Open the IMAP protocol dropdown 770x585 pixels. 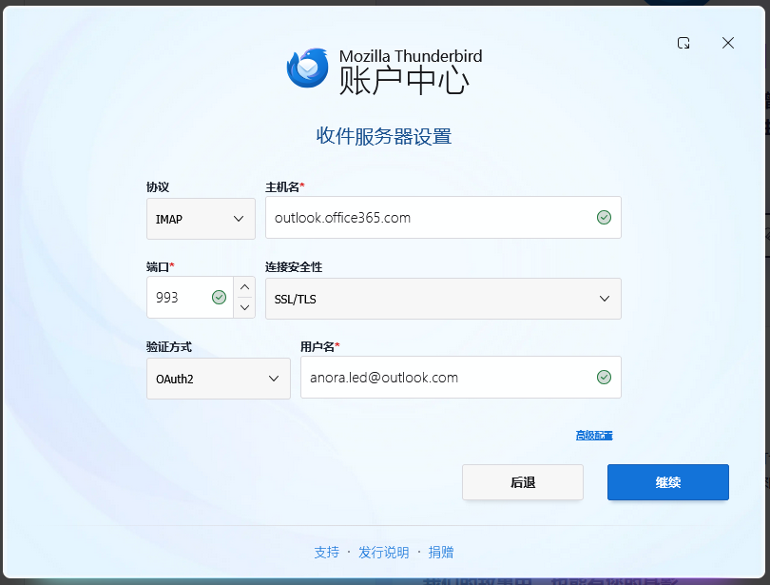[x=201, y=219]
